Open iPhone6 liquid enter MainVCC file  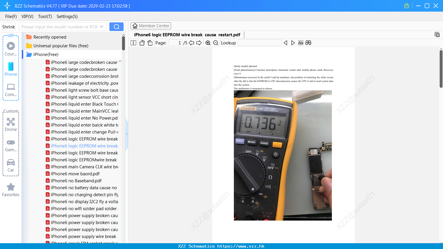coord(82,111)
